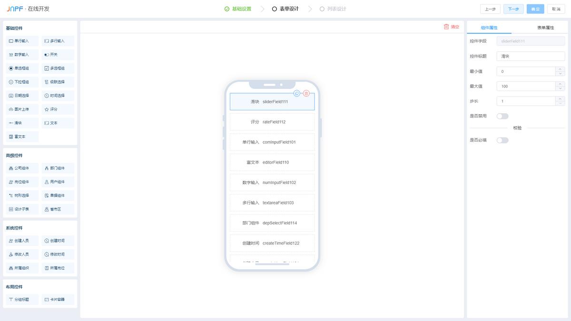This screenshot has height=321, width=571.
Task: Add the 岗位组件 control
Action: [22, 182]
